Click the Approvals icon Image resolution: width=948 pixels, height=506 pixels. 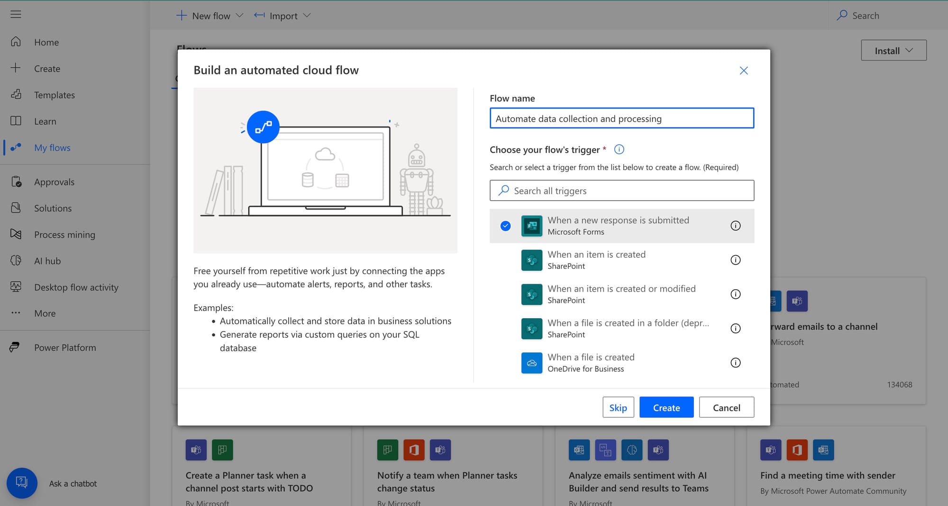tap(16, 182)
